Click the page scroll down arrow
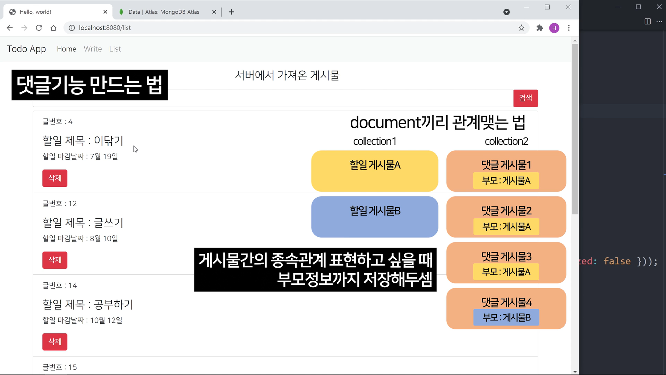 (575, 372)
